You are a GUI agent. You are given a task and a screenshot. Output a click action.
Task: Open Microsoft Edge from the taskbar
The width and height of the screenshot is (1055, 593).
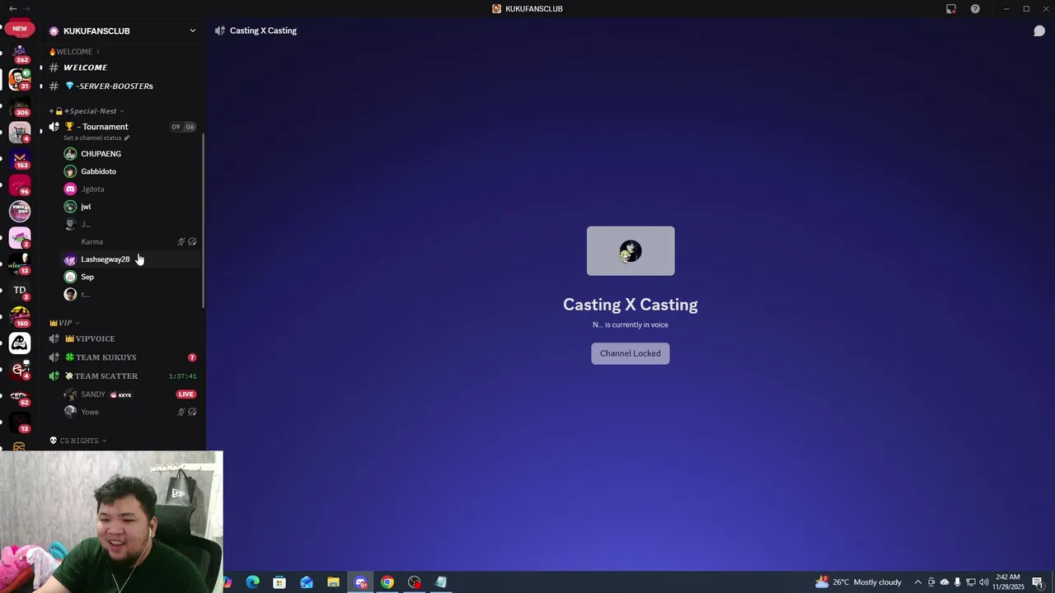(x=253, y=582)
